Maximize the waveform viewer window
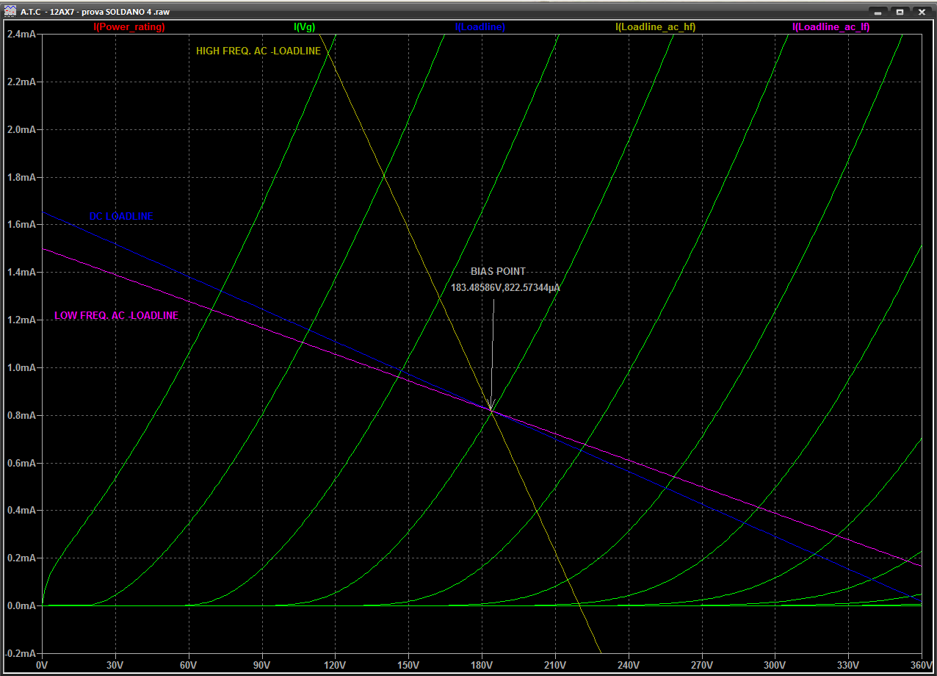937x676 pixels. [x=899, y=12]
